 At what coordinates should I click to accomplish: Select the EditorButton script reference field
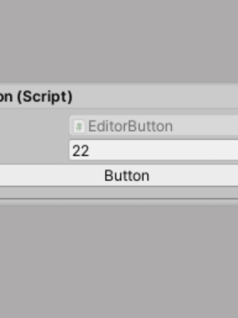(154, 125)
